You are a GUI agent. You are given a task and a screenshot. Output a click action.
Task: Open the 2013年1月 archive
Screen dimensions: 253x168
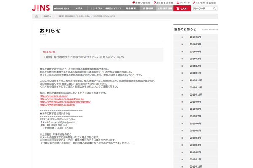pos(196,160)
